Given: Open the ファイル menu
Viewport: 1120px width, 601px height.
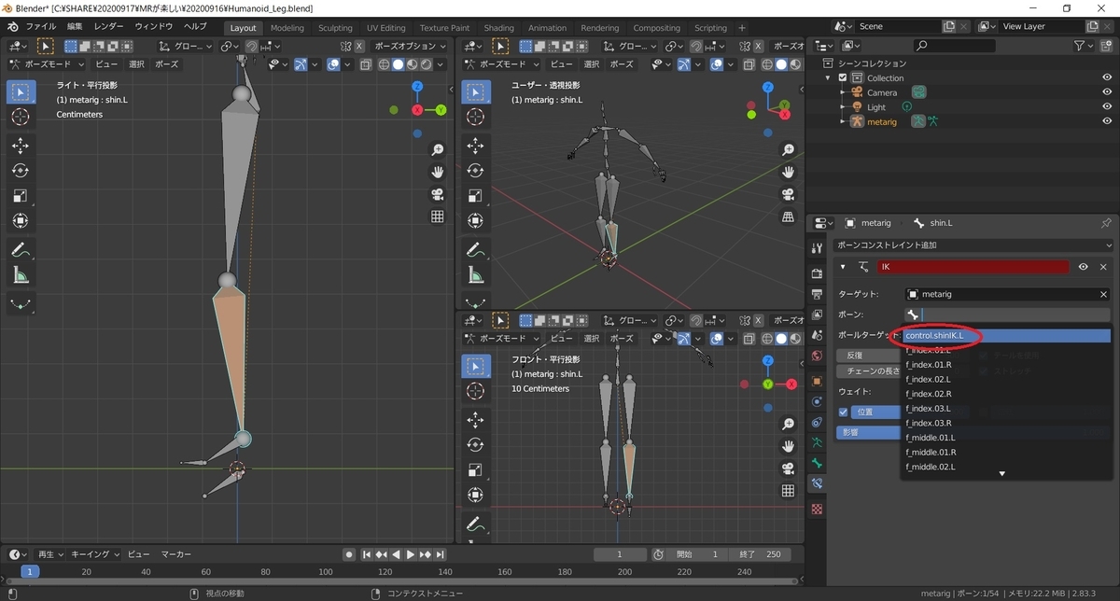Looking at the screenshot, I should click(x=42, y=27).
